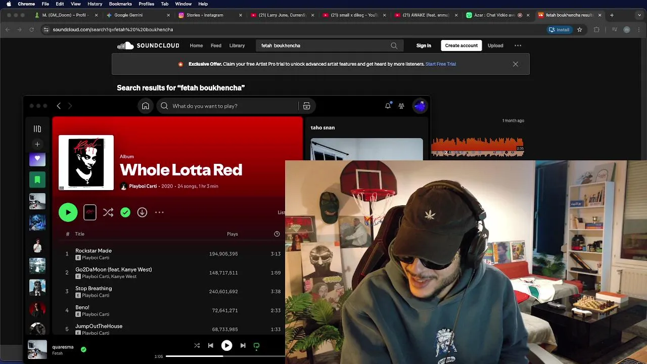Select the Rockstar Made track
Image resolution: width=647 pixels, height=364 pixels.
[94, 251]
